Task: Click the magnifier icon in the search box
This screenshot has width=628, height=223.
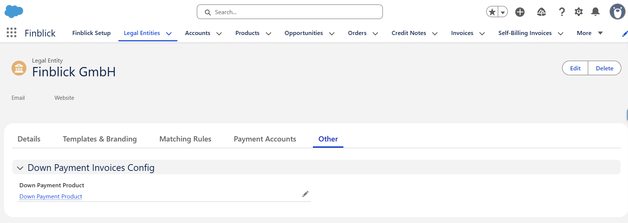Action: [208, 12]
